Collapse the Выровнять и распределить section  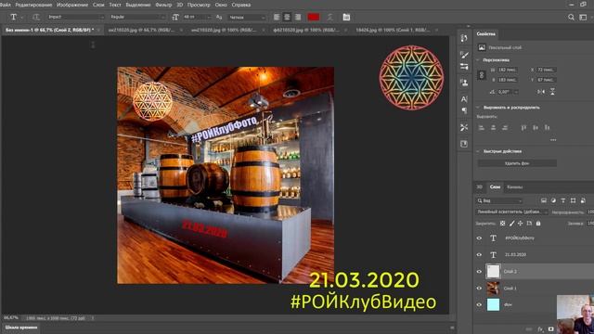pyautogui.click(x=478, y=108)
